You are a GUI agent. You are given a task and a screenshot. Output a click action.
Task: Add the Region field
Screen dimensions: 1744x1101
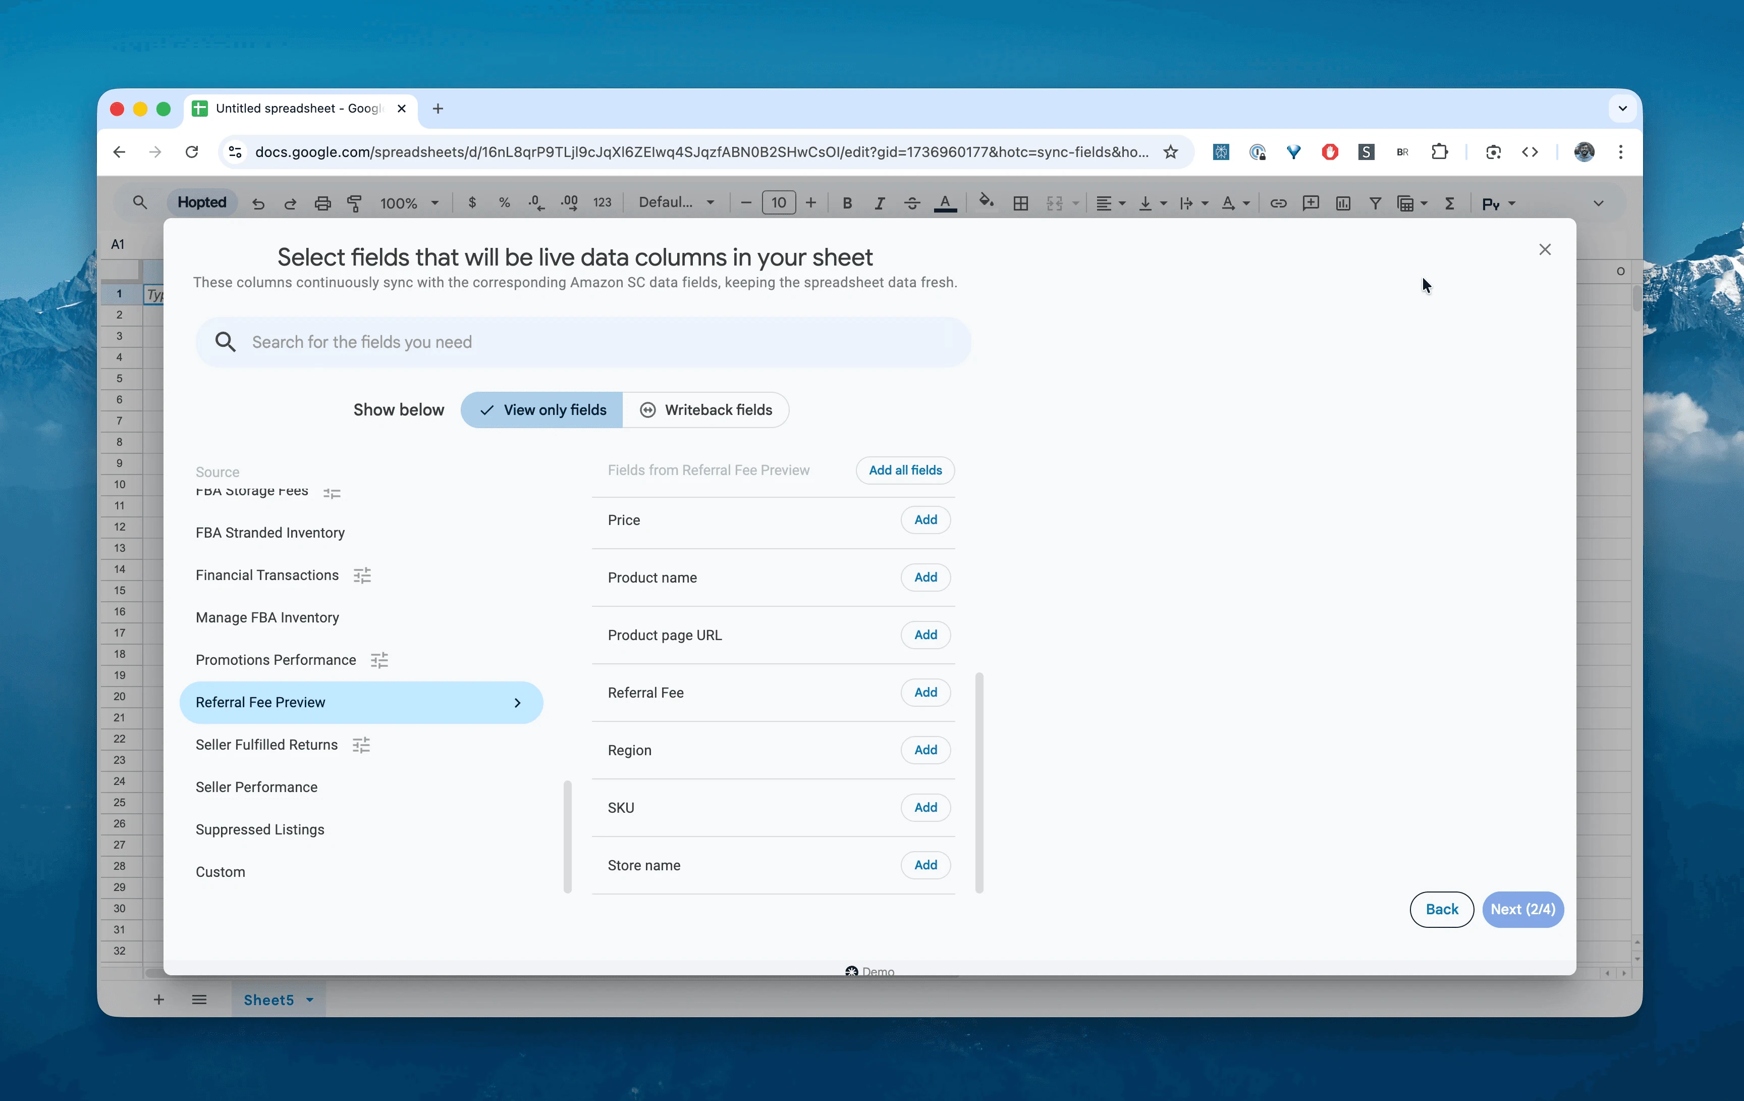pos(925,750)
